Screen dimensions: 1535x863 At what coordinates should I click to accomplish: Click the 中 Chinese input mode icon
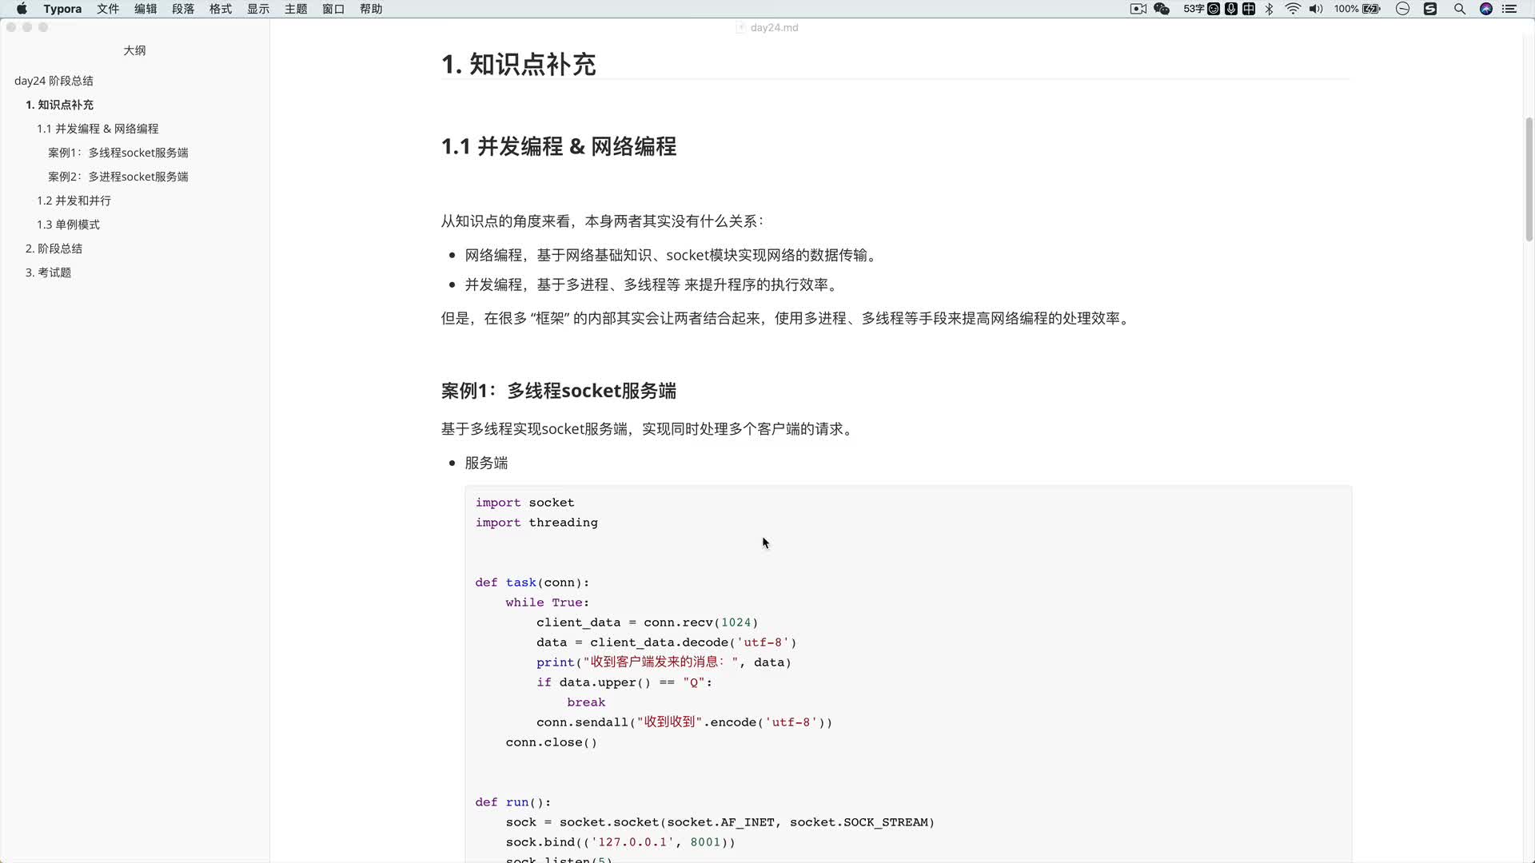(1249, 9)
